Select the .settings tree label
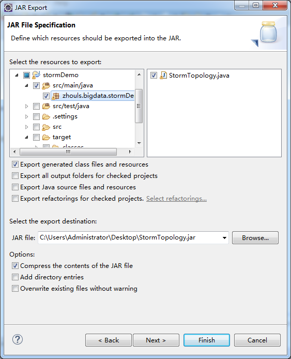The width and height of the screenshot is (291, 359). click(65, 116)
